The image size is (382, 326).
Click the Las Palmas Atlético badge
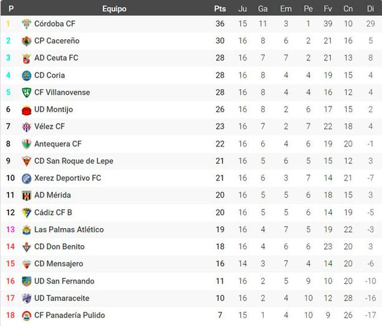(26, 229)
